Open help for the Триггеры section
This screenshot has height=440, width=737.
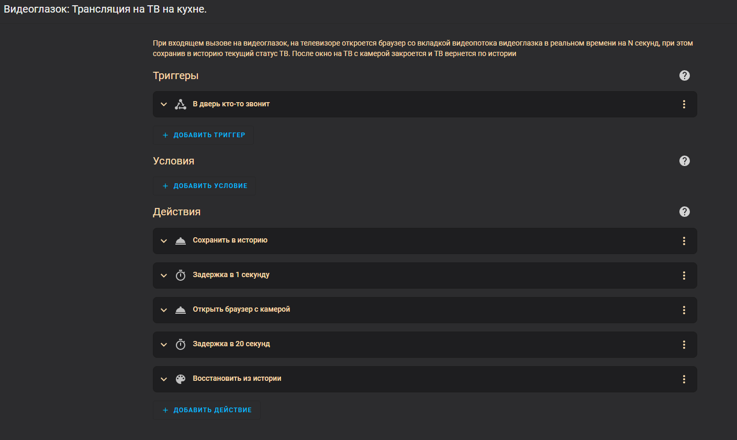point(684,75)
